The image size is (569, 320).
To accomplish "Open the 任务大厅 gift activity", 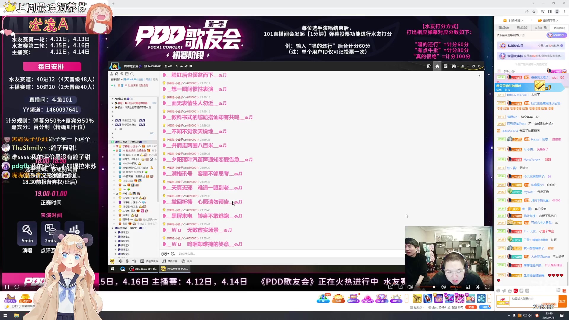I will point(10,298).
